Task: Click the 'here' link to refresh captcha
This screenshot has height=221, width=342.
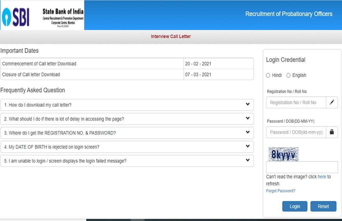Action: 322,177
